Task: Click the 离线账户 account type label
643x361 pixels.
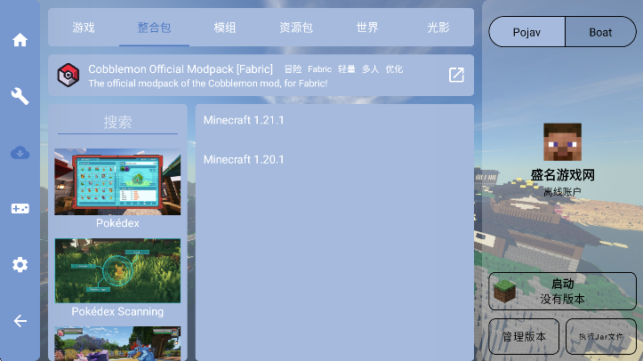Action: pos(562,192)
